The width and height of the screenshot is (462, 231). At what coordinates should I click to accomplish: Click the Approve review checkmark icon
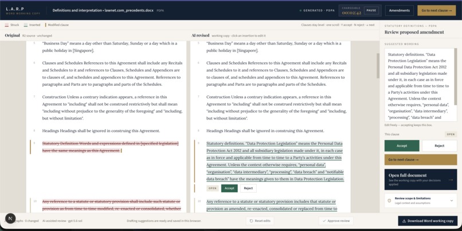point(324,221)
